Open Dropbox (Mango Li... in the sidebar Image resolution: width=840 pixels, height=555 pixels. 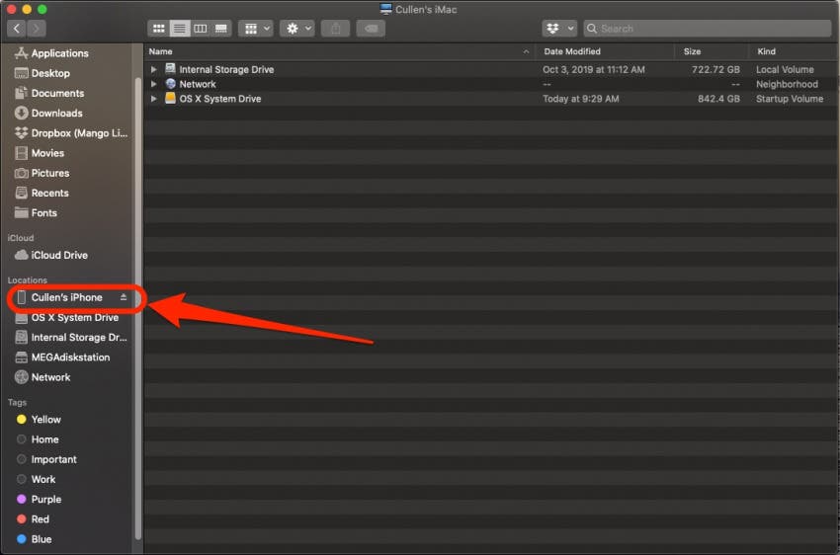point(79,132)
